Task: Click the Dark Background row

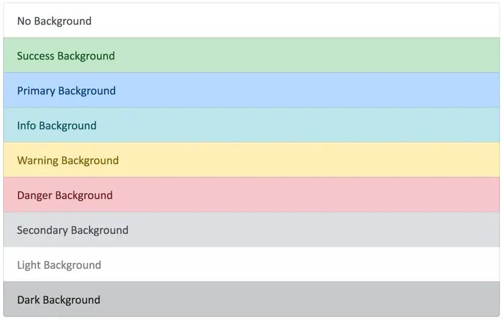Action: pos(251,300)
